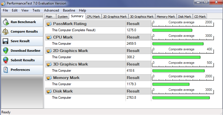Click the floppy disk icon for Save Result
This screenshot has width=223, height=115.
(x=5, y=41)
